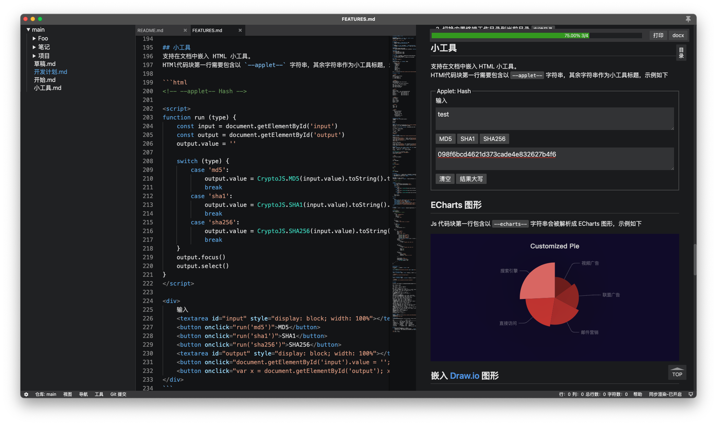
Task: Open 草稿.md file
Action: pyautogui.click(x=45, y=64)
